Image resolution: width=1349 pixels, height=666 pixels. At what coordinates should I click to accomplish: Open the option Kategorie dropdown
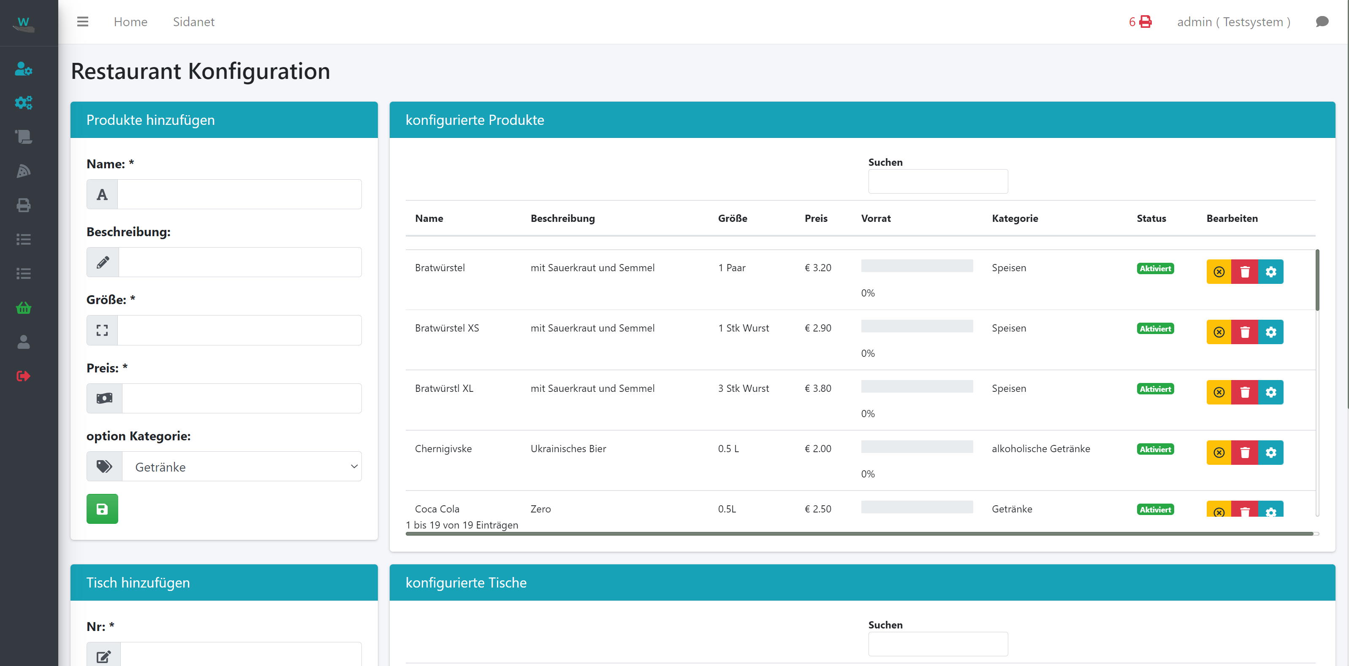pos(242,466)
